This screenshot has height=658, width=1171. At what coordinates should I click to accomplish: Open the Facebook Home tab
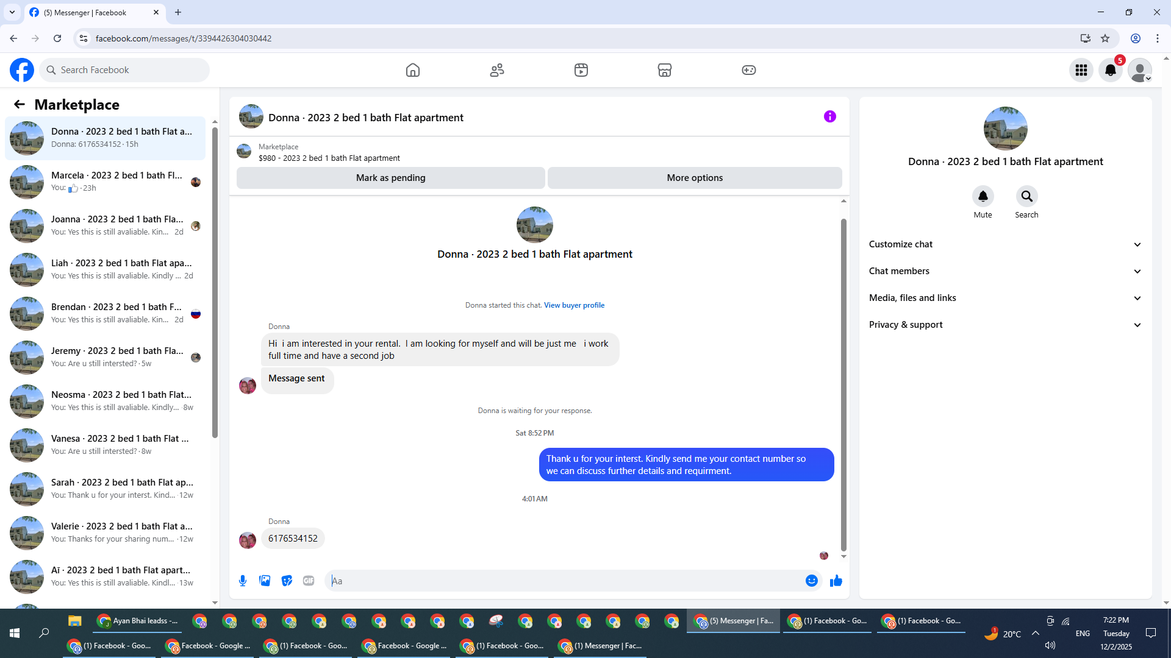point(413,70)
